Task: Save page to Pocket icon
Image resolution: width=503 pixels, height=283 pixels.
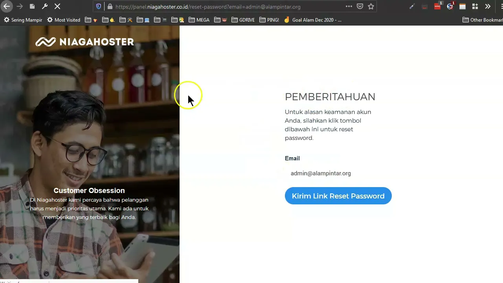Action: tap(360, 7)
